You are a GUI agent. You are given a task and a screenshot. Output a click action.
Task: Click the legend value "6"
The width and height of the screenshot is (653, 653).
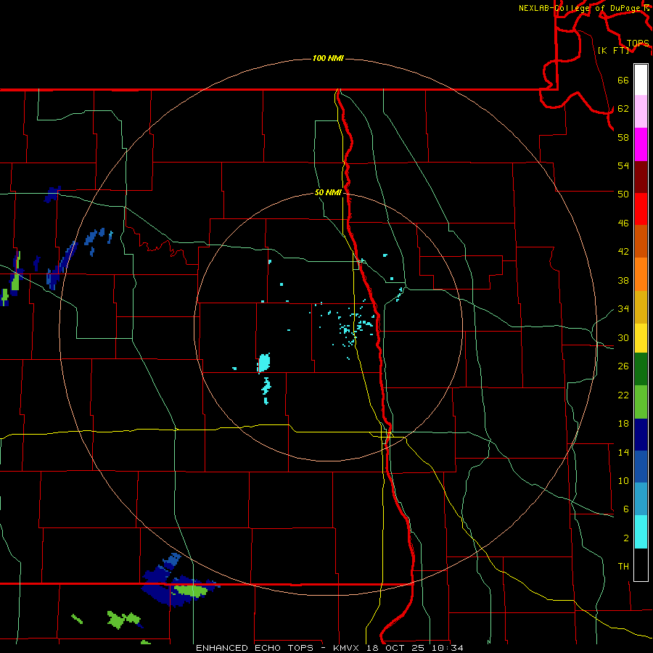(x=626, y=509)
